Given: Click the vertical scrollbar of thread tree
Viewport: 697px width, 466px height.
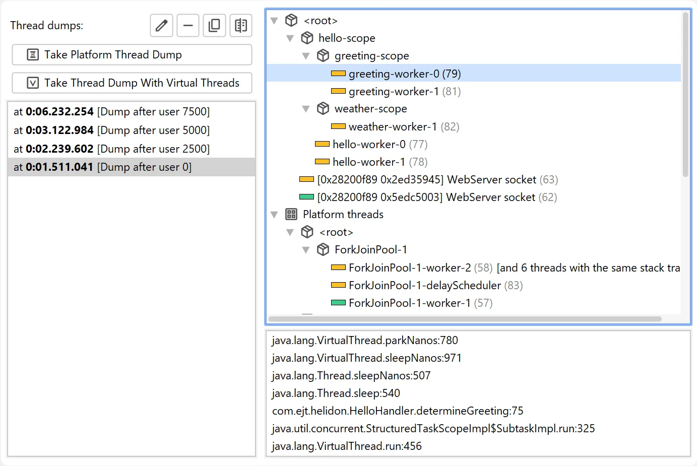Looking at the screenshot, I should click(x=685, y=95).
